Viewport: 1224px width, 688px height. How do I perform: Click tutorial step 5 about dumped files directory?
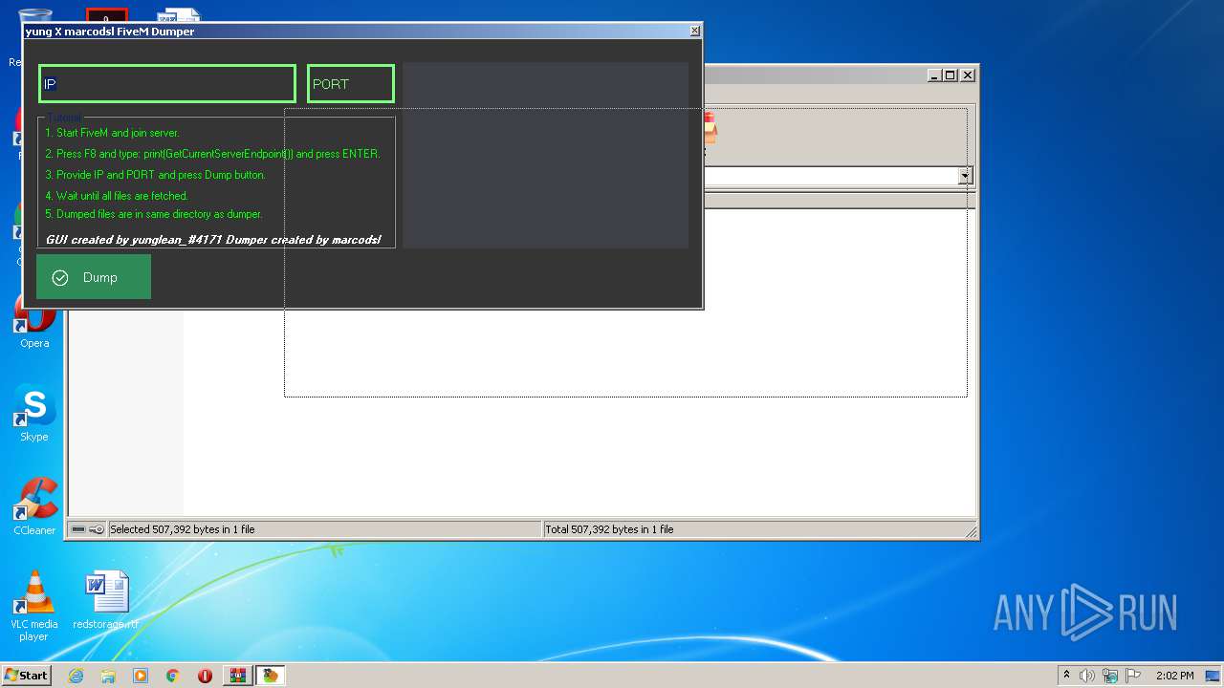point(153,214)
